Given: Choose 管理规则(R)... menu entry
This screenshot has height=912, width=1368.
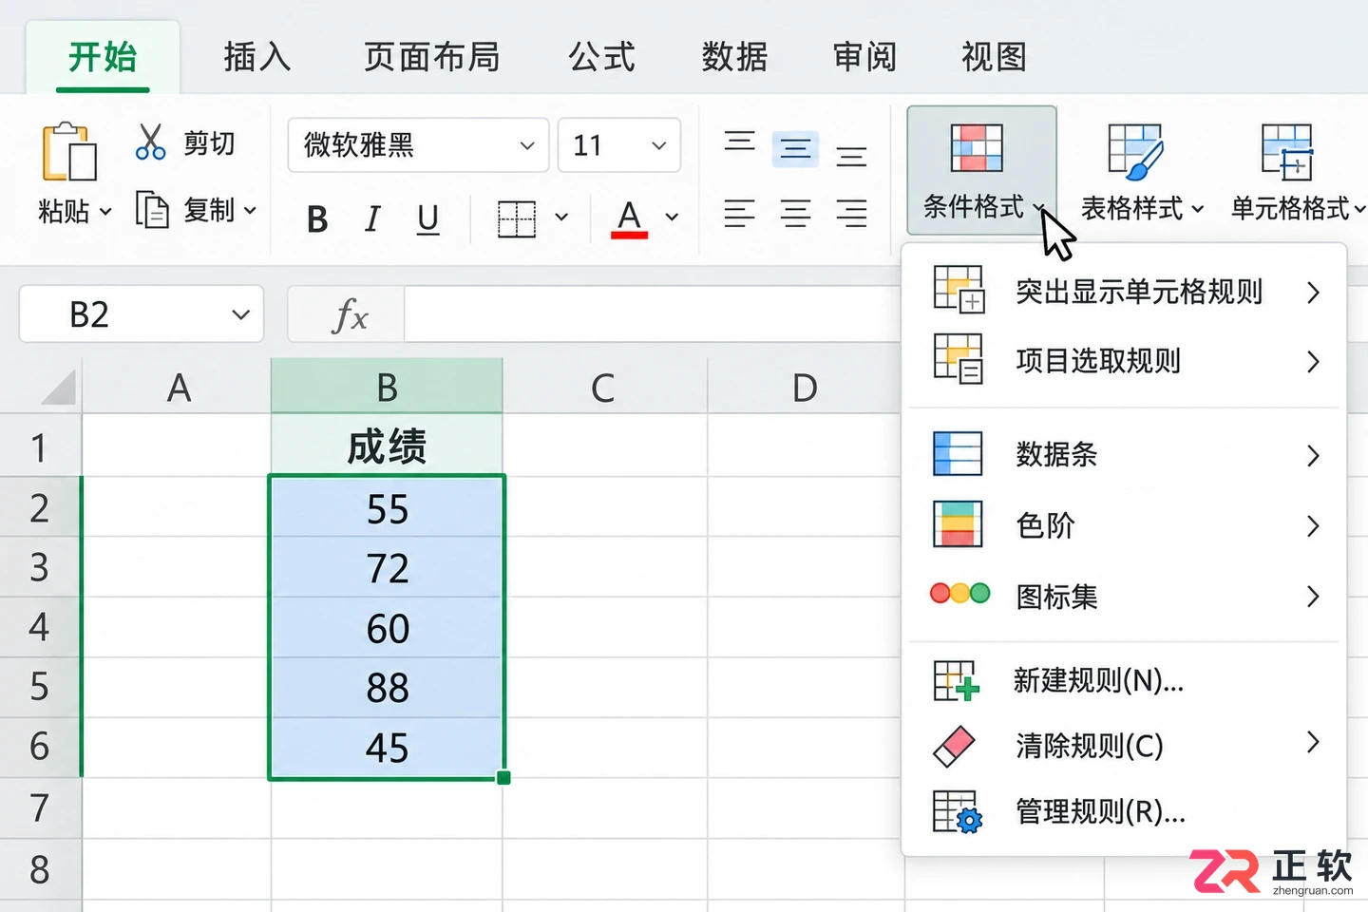Looking at the screenshot, I should click(1124, 811).
